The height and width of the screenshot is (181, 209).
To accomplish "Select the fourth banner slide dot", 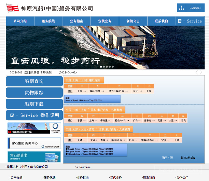I will [110, 67].
